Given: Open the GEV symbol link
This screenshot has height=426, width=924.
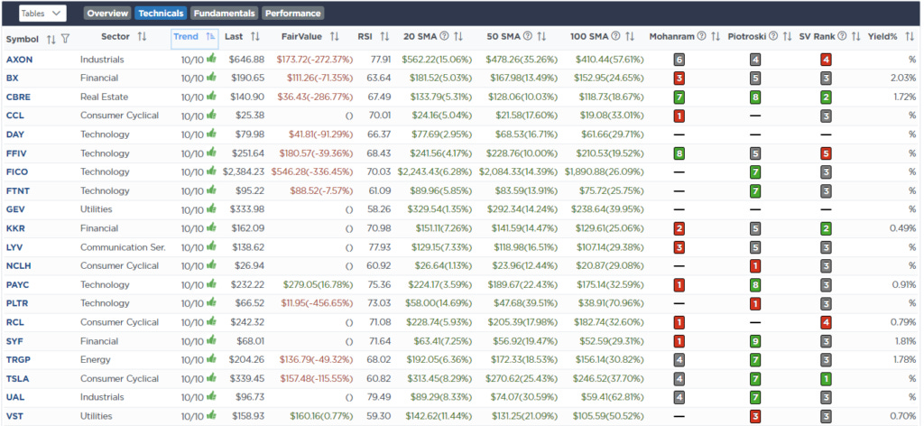Looking at the screenshot, I should coord(15,209).
